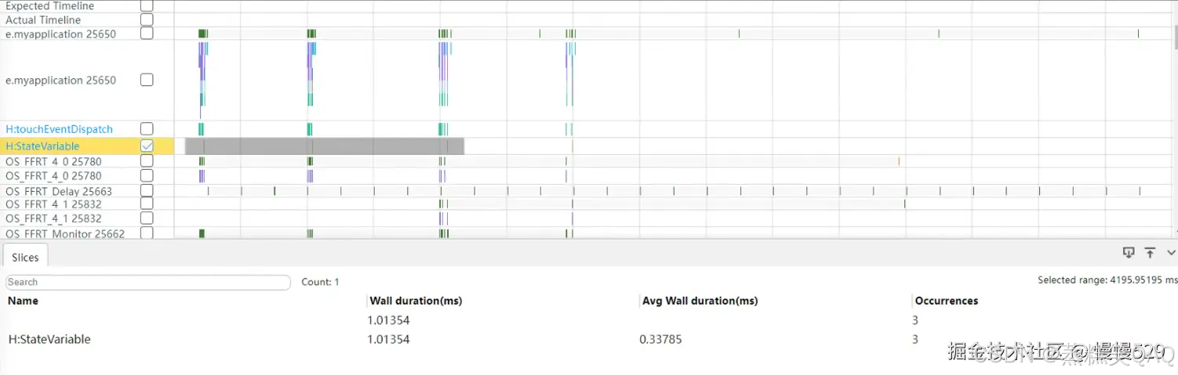
Task: Select the Name column header
Action: (x=24, y=301)
